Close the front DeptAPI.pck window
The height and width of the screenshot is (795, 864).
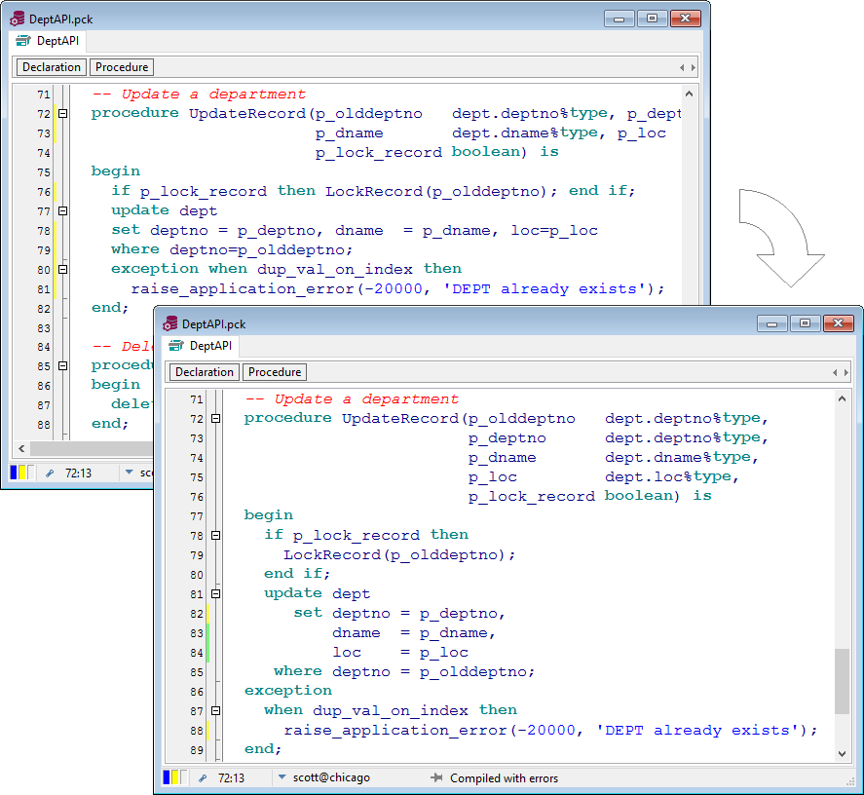click(838, 323)
